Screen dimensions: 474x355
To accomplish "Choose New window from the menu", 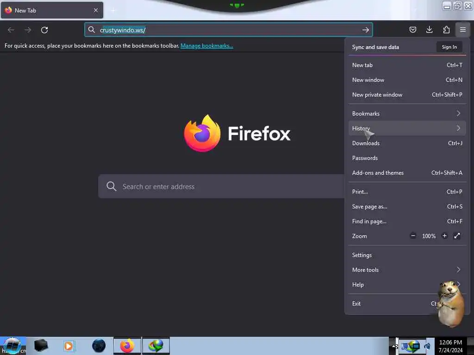I will [407, 80].
